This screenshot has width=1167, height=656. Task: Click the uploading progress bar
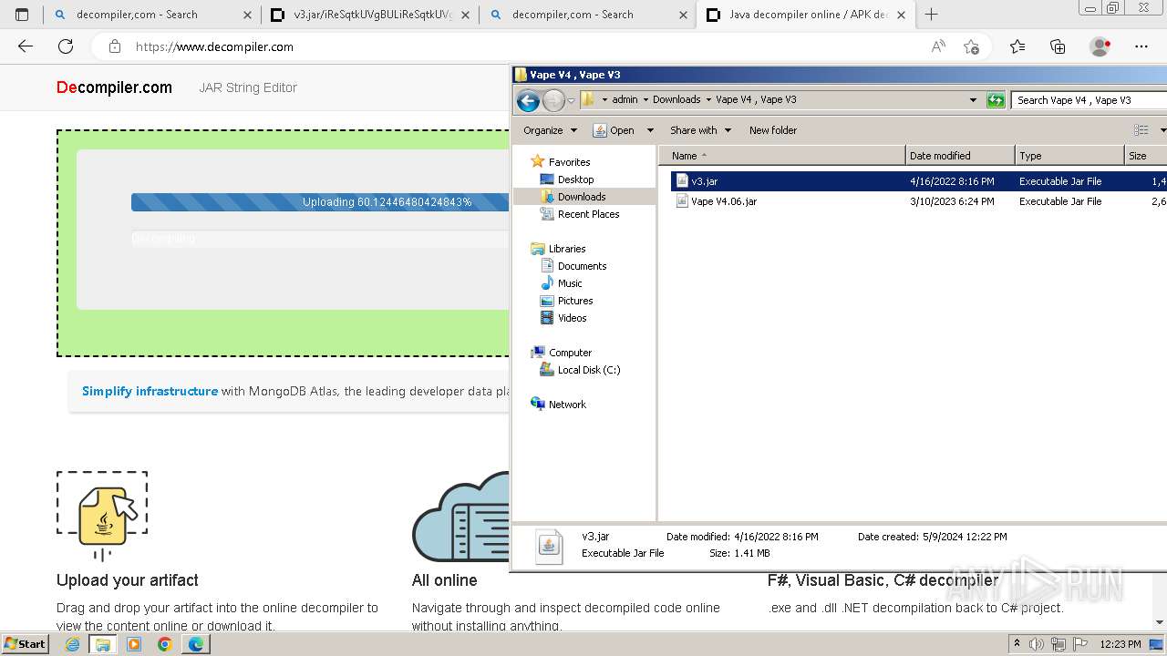pyautogui.click(x=320, y=202)
